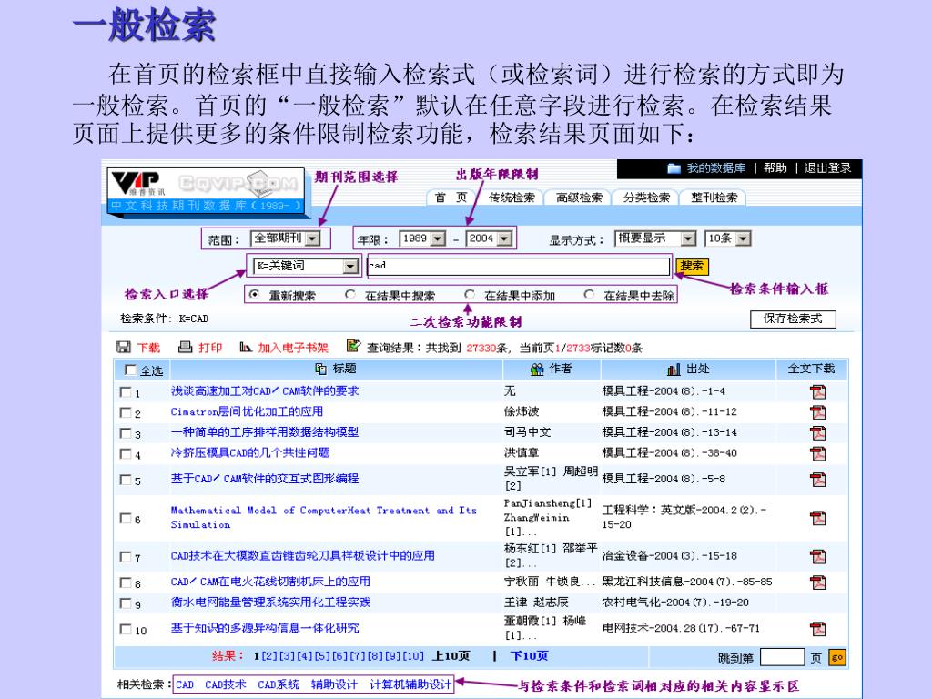Switch to the 分类检索 tab
The image size is (932, 699).
pyautogui.click(x=646, y=198)
